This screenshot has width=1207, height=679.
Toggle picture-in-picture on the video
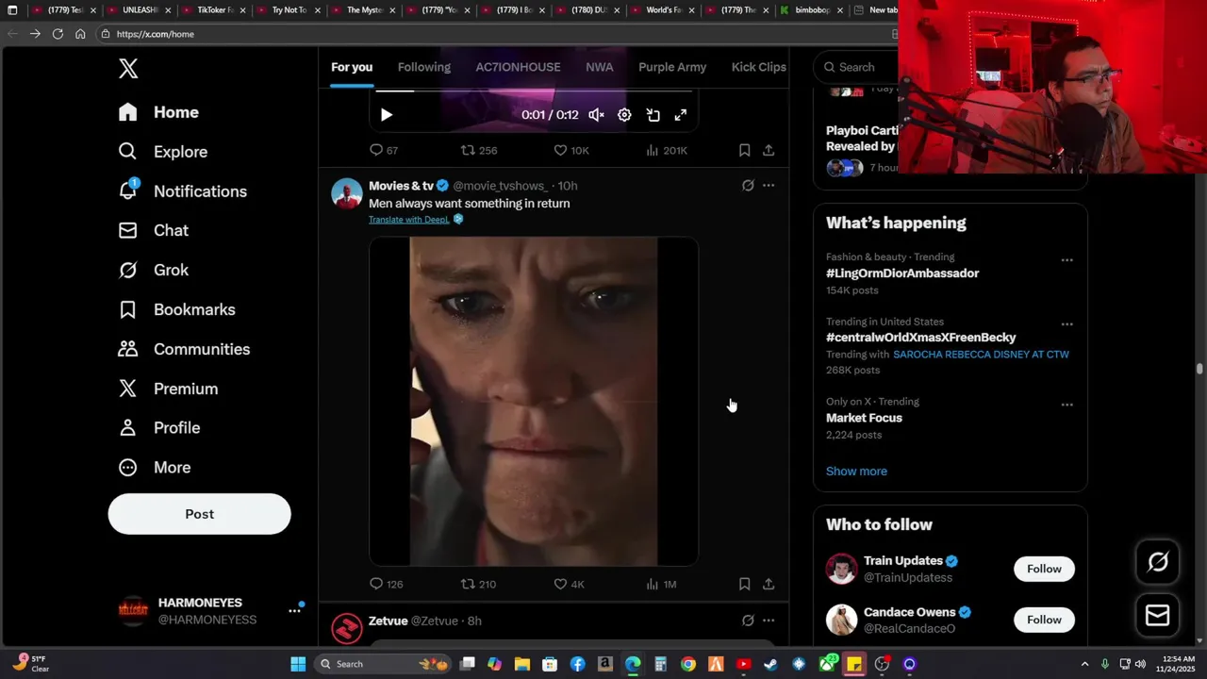coord(653,115)
